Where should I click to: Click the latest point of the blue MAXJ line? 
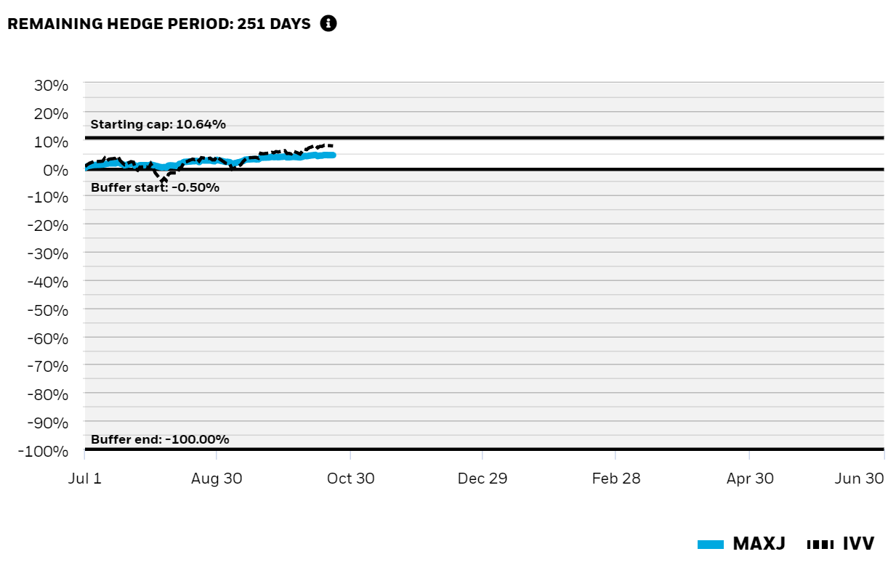pyautogui.click(x=333, y=155)
